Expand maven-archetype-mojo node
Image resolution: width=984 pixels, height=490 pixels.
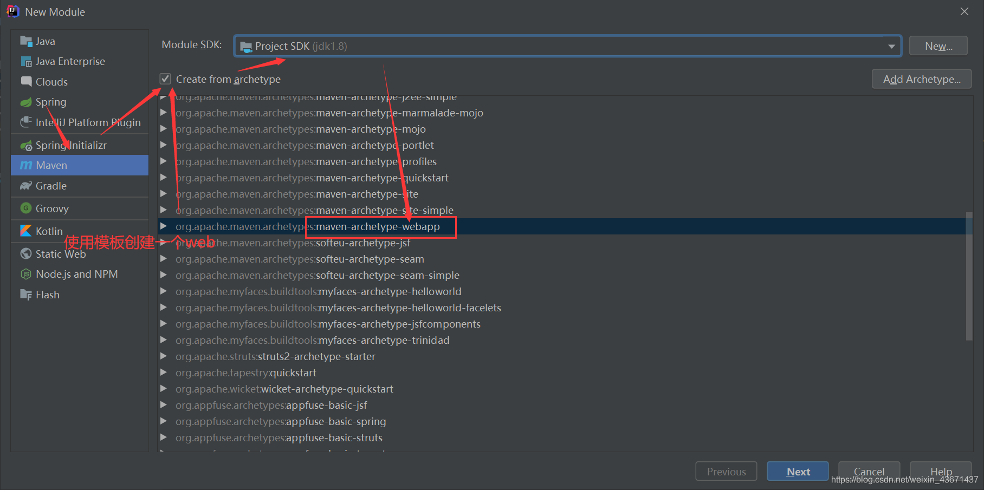click(164, 129)
